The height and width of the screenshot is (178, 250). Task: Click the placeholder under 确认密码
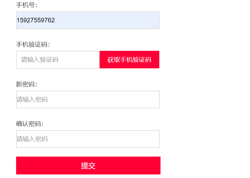pos(32,139)
